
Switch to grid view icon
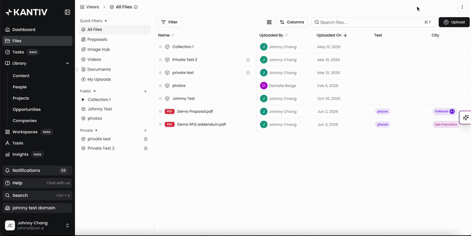[x=269, y=22]
